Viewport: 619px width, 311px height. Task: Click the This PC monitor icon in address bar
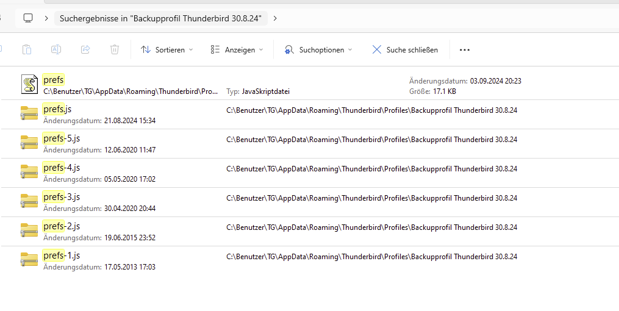tap(28, 18)
